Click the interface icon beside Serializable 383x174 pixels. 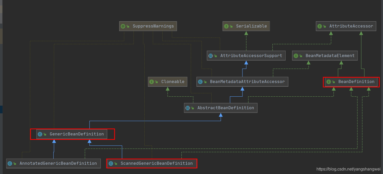[226, 26]
